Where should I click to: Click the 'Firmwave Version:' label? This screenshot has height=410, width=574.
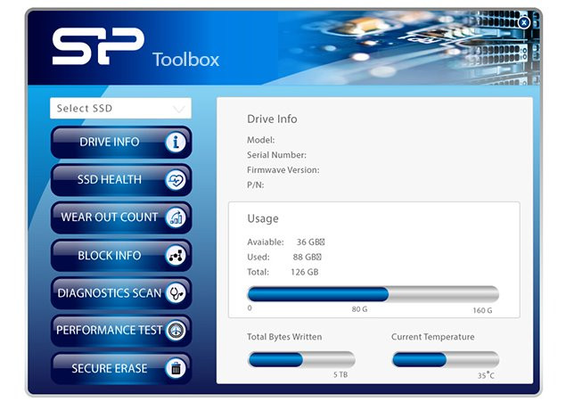coord(283,170)
